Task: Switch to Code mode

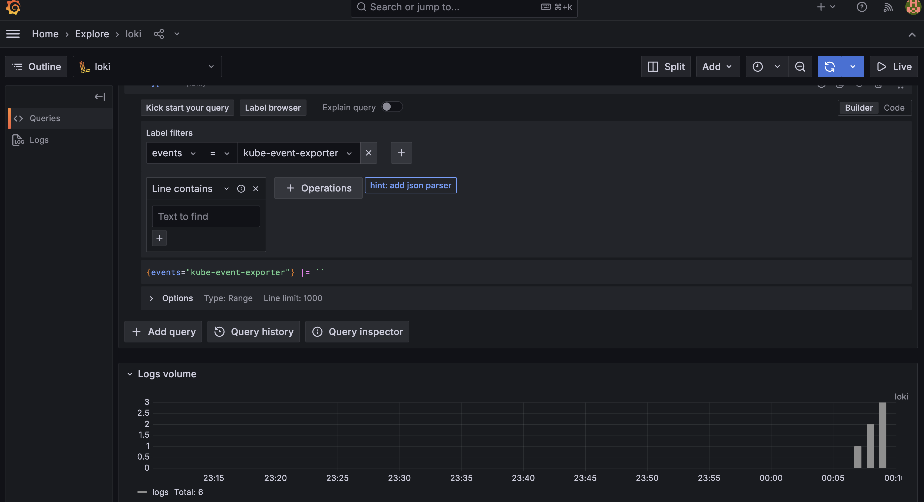Action: pos(894,108)
